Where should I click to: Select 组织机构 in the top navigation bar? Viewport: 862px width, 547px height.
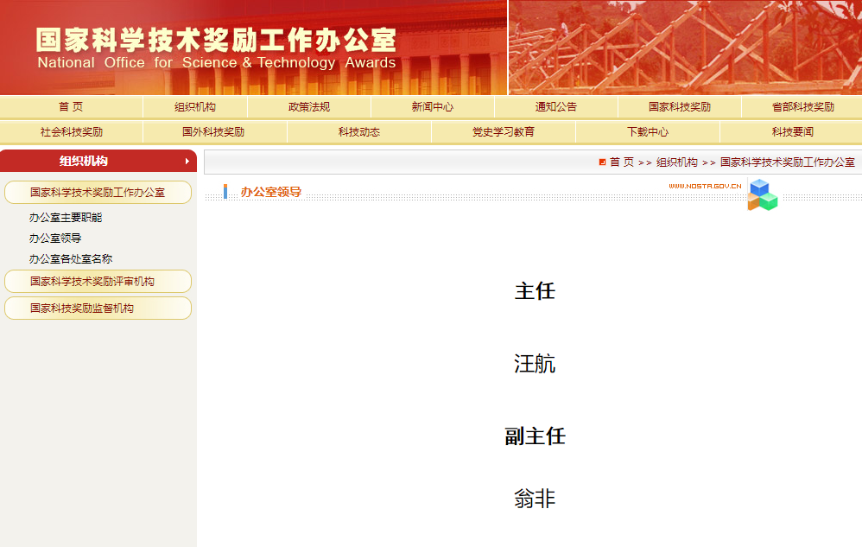(x=195, y=107)
